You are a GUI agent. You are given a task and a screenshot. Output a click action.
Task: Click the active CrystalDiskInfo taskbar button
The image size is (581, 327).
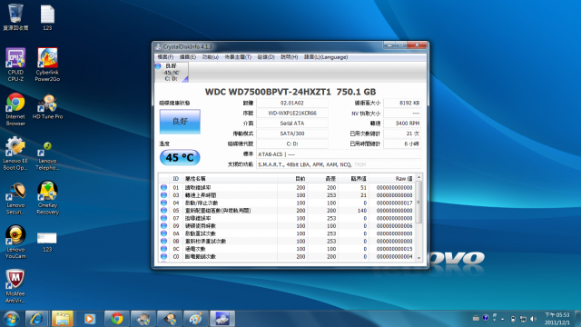click(222, 319)
